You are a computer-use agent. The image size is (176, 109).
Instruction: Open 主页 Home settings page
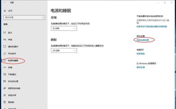10,11
